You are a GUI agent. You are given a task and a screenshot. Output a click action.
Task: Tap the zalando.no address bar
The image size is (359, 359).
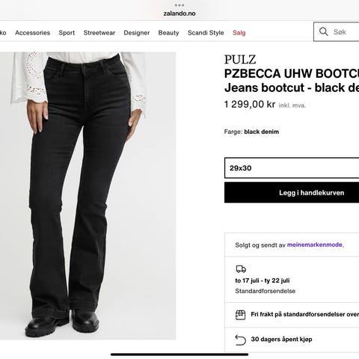pyautogui.click(x=179, y=13)
